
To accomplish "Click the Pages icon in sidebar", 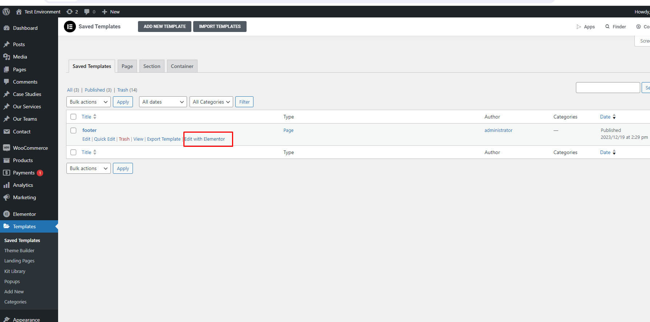I will click(x=7, y=69).
